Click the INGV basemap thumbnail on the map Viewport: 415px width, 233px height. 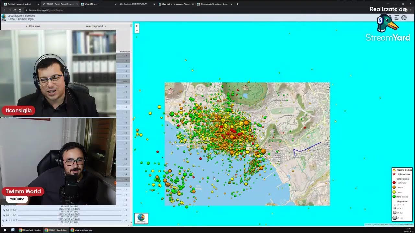tap(141, 218)
